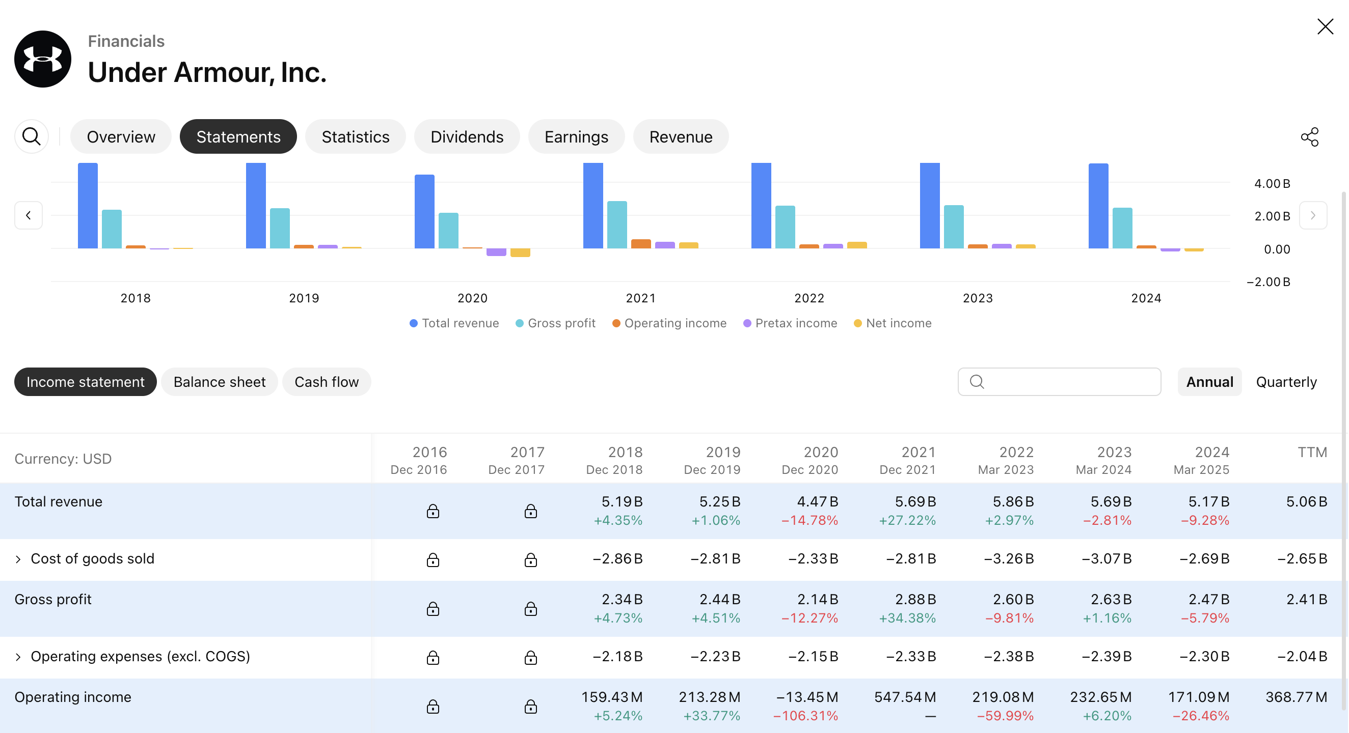The width and height of the screenshot is (1349, 733).
Task: Click the Total revenue row label
Action: (x=59, y=501)
